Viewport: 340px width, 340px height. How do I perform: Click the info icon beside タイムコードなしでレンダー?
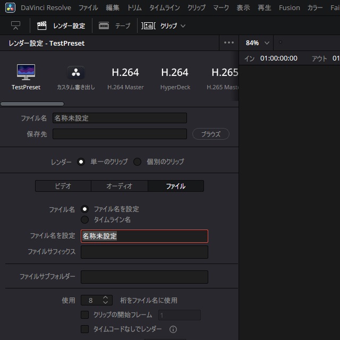(173, 329)
